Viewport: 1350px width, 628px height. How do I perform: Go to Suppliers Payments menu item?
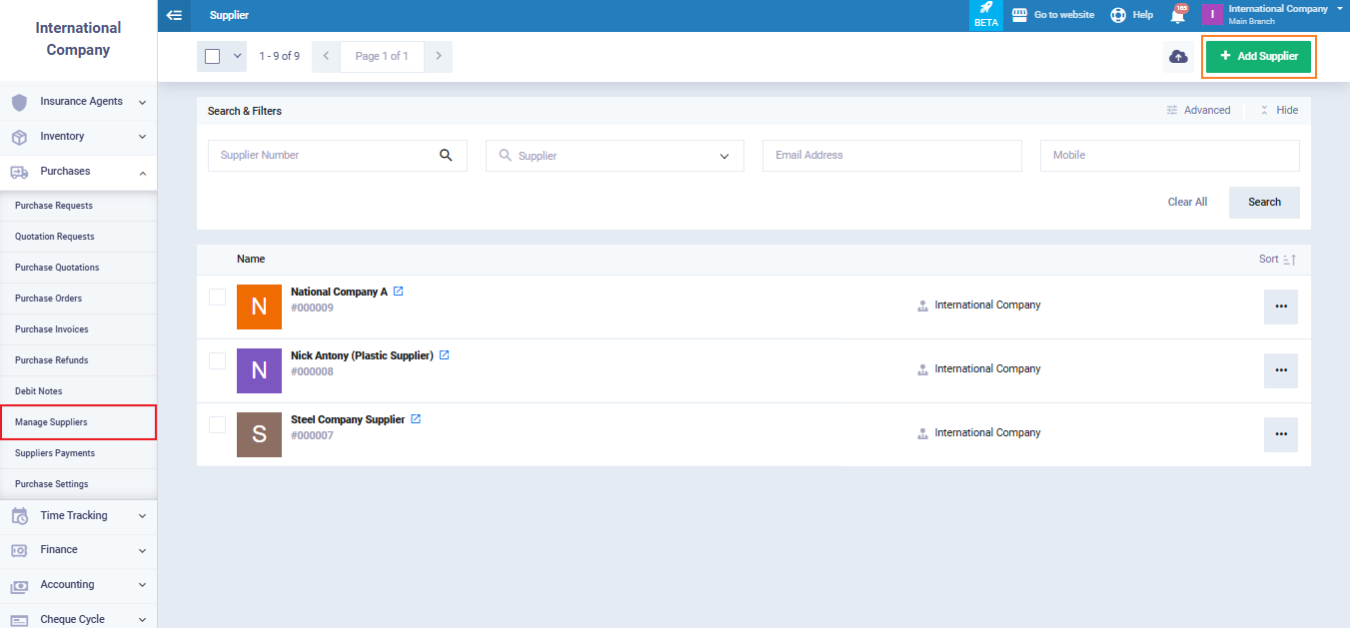(55, 453)
